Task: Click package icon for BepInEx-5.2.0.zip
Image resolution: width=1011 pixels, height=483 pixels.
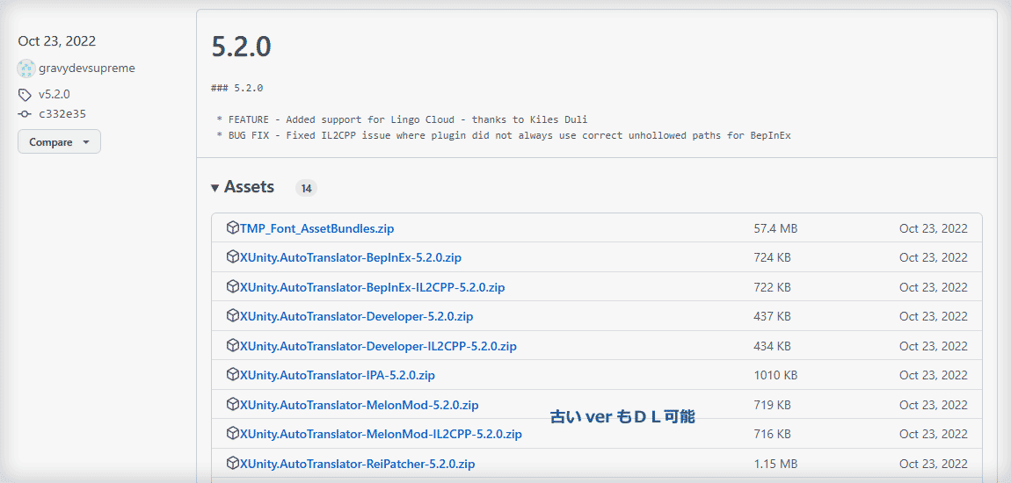Action: (233, 257)
